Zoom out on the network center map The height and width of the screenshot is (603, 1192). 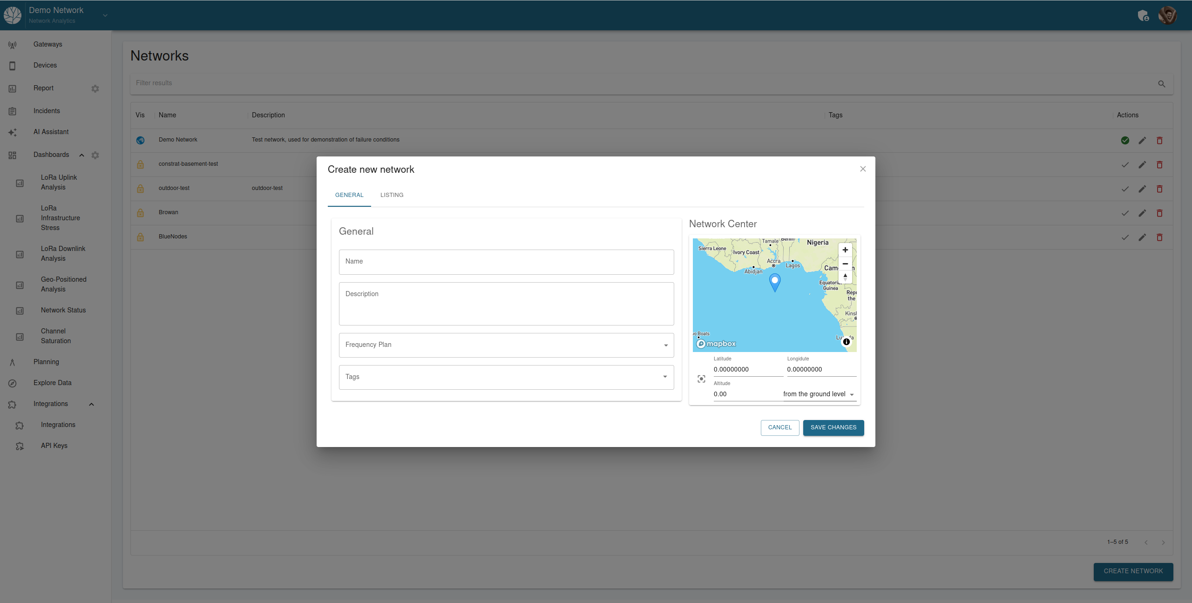click(x=845, y=264)
